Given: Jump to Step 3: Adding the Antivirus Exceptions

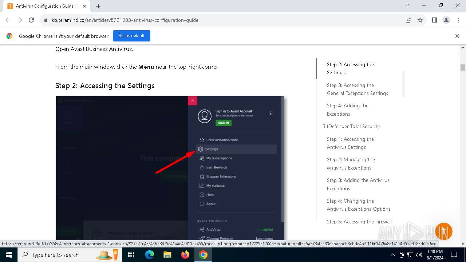Looking at the screenshot, I should click(358, 184).
